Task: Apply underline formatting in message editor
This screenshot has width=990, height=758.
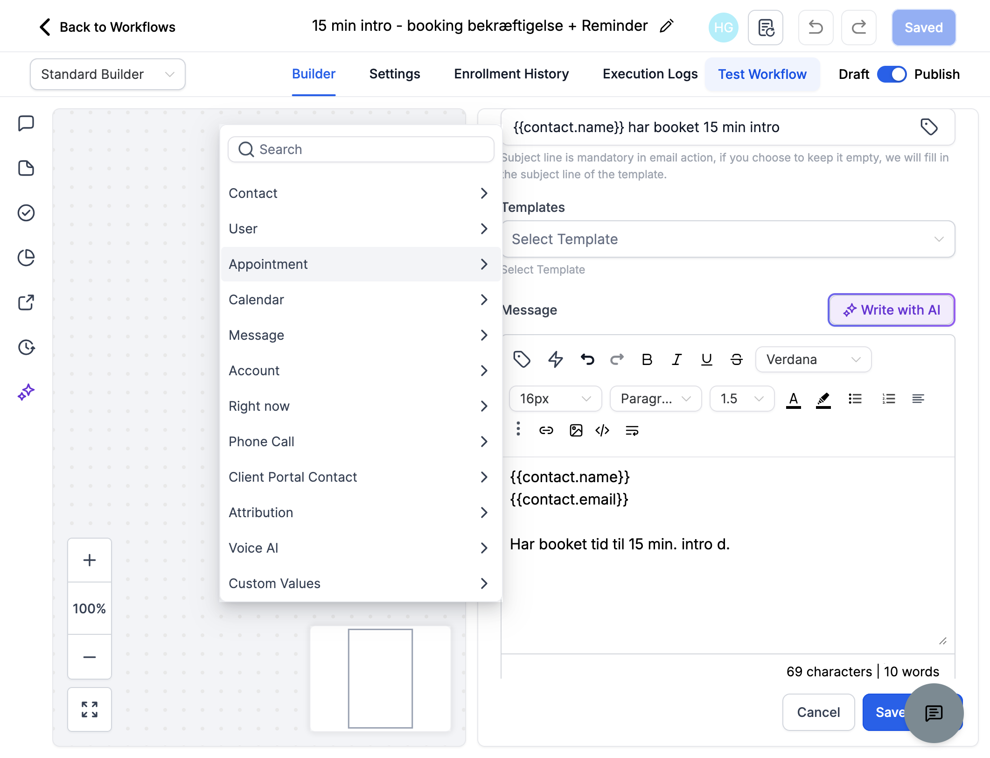Action: pos(706,359)
